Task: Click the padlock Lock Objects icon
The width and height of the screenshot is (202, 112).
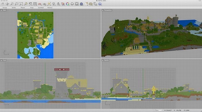Action: pyautogui.click(x=58, y=4)
